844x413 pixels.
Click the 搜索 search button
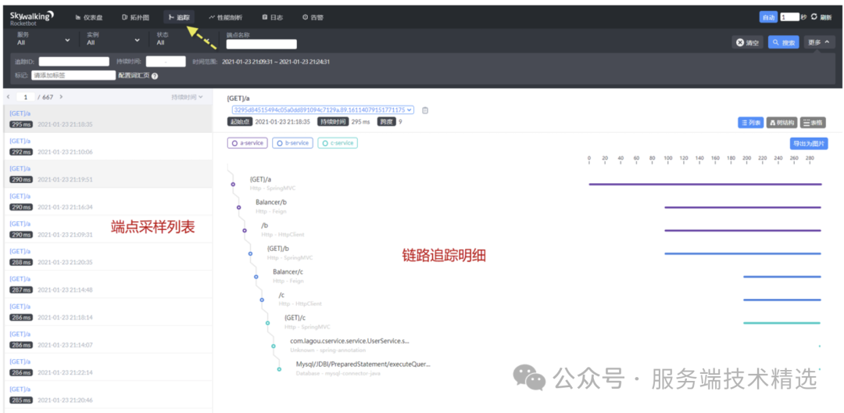[783, 42]
